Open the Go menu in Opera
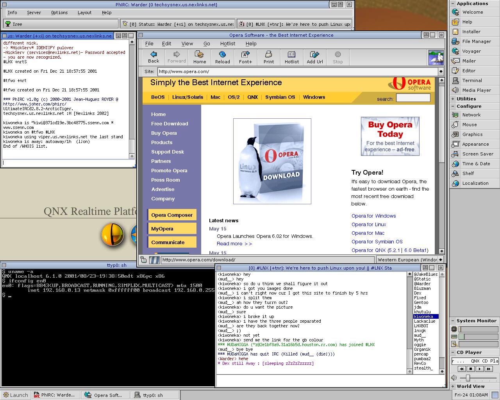The image size is (500, 400). [207, 44]
